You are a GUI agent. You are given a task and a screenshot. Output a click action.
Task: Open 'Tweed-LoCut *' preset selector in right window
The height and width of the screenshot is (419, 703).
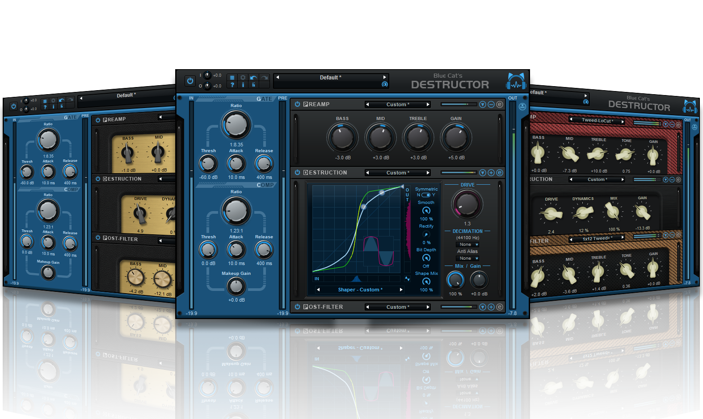point(597,120)
